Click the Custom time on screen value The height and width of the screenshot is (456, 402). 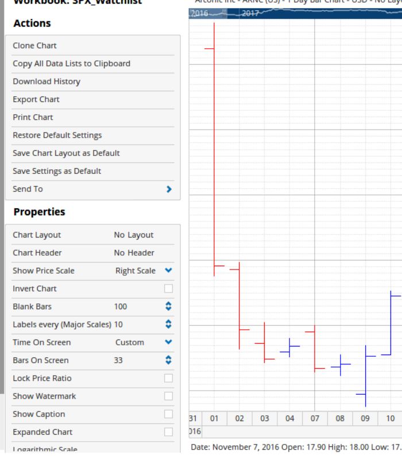130,342
